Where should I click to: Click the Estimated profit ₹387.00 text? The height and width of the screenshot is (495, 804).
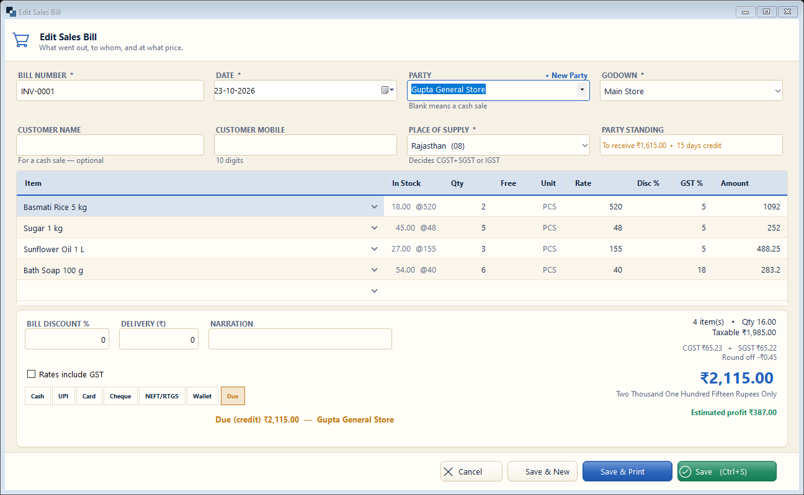[x=734, y=413]
